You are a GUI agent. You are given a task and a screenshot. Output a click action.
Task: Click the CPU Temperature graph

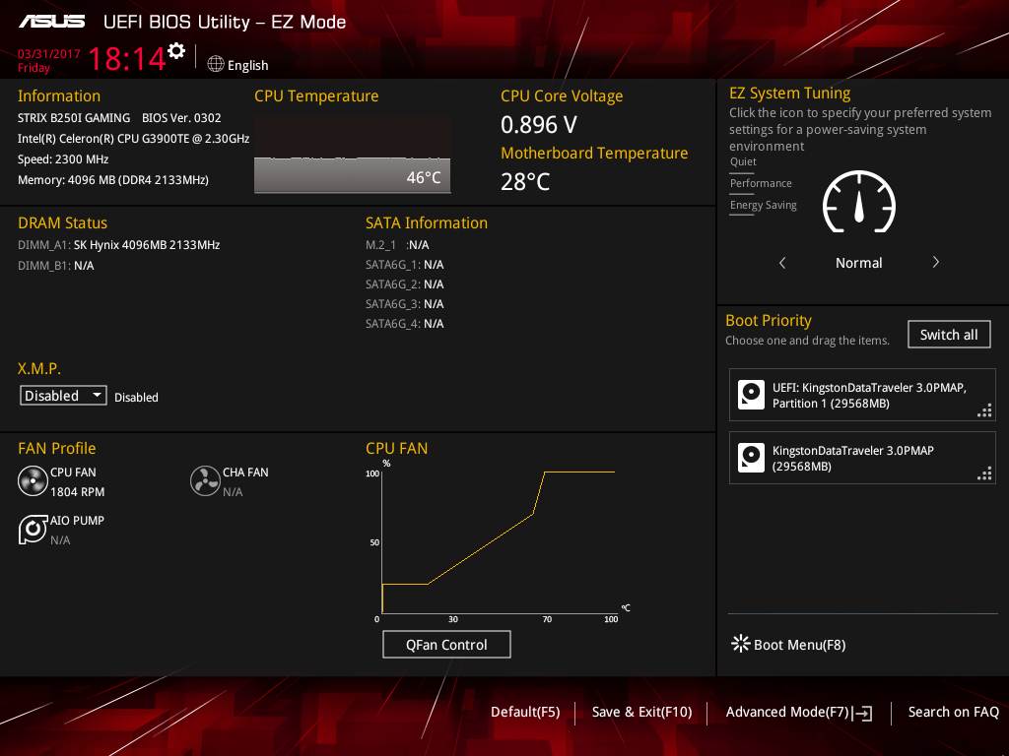(352, 155)
